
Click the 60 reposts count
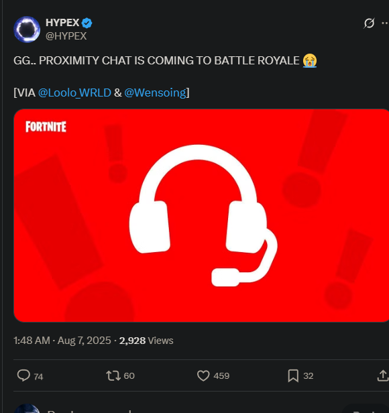coord(129,376)
